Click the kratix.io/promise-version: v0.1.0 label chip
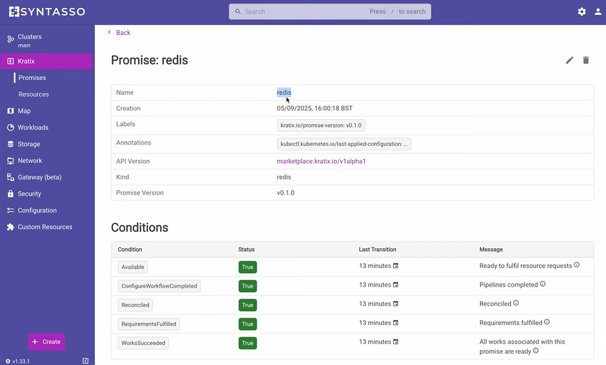This screenshot has width=606, height=365. [321, 125]
